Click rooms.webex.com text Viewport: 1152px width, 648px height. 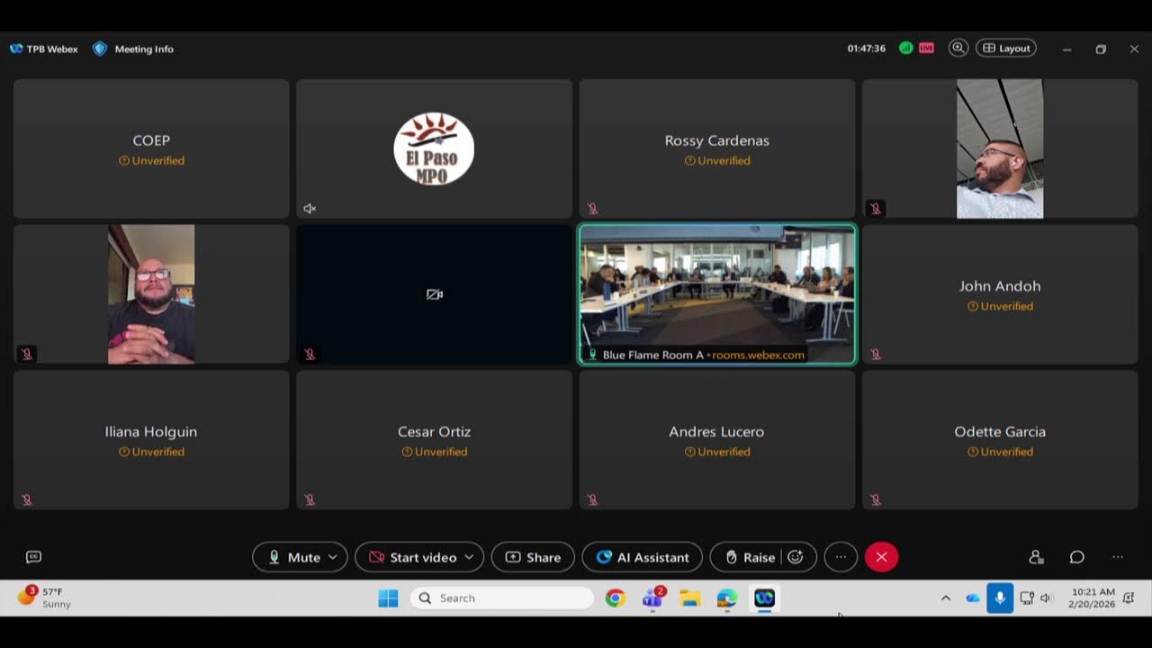(758, 355)
